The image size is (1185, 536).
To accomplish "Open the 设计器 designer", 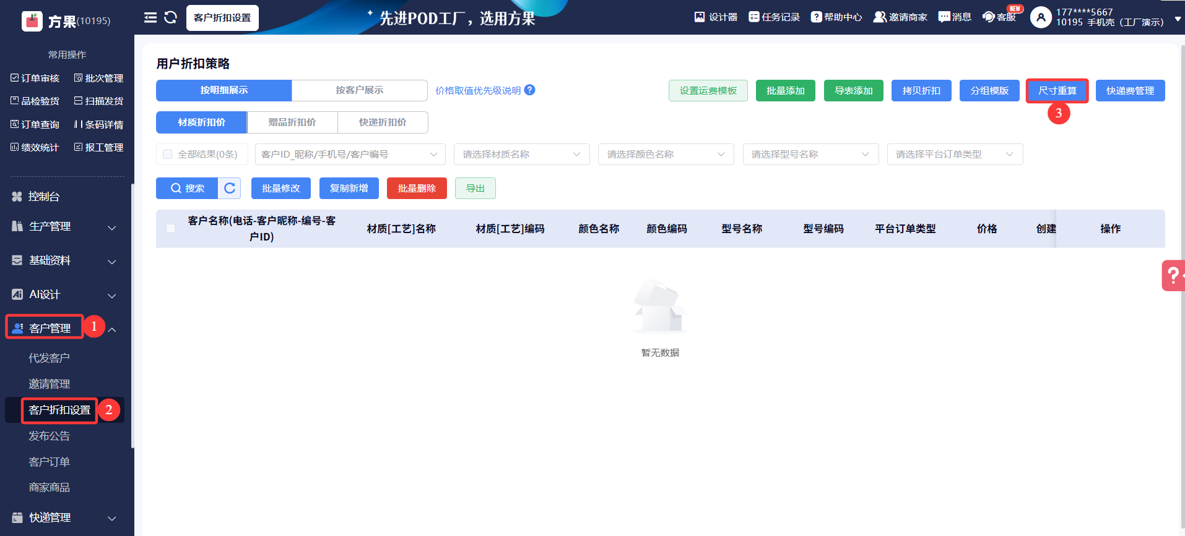I will pyautogui.click(x=716, y=17).
